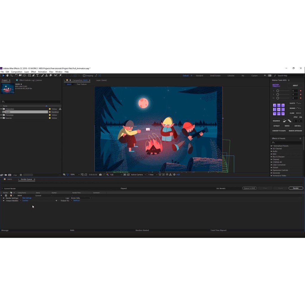Click the trash icon in Project panel

[x=21, y=175]
